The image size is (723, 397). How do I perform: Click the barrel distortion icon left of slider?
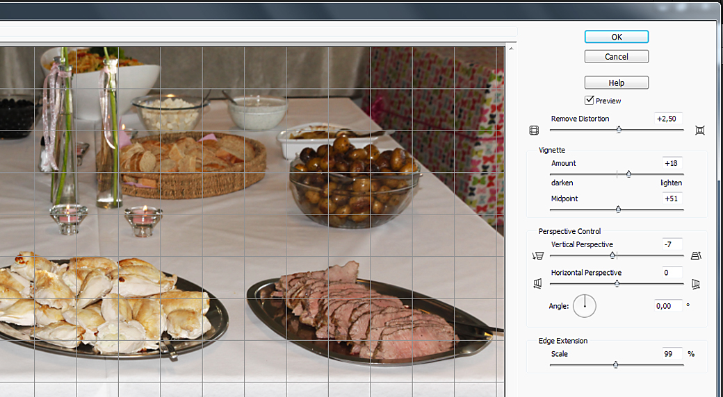tap(534, 130)
